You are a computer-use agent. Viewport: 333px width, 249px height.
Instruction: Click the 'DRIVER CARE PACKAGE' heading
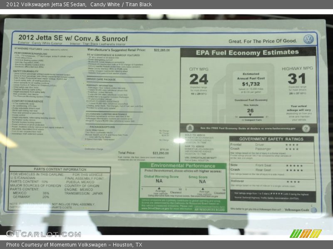101,79
